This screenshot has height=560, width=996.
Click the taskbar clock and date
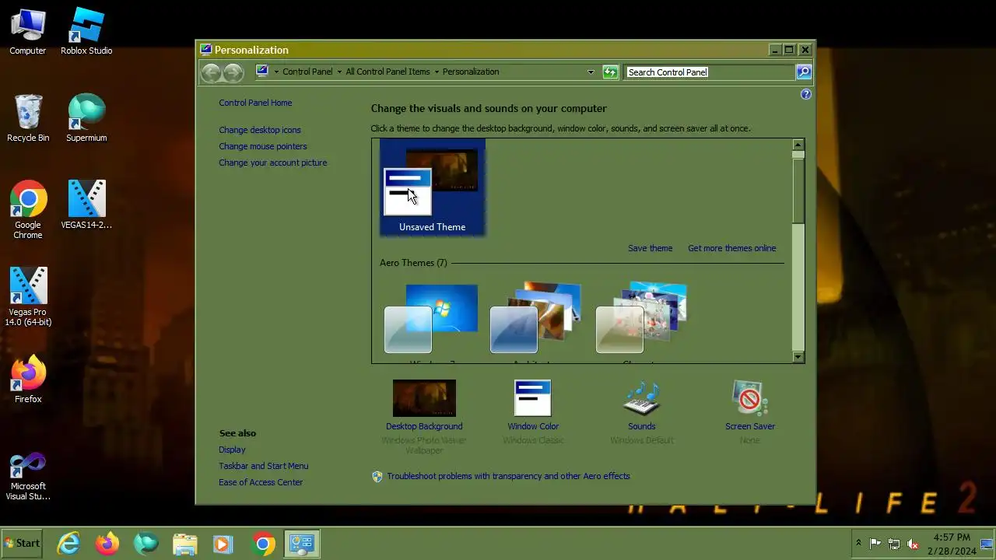[952, 544]
